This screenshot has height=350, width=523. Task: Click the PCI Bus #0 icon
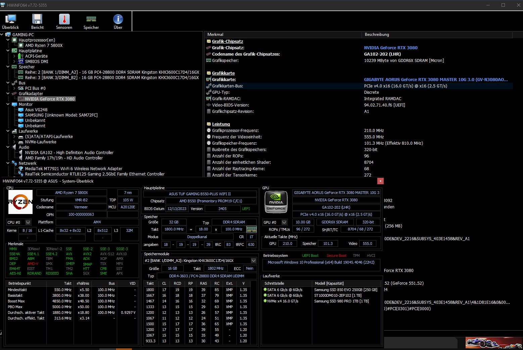click(x=21, y=88)
